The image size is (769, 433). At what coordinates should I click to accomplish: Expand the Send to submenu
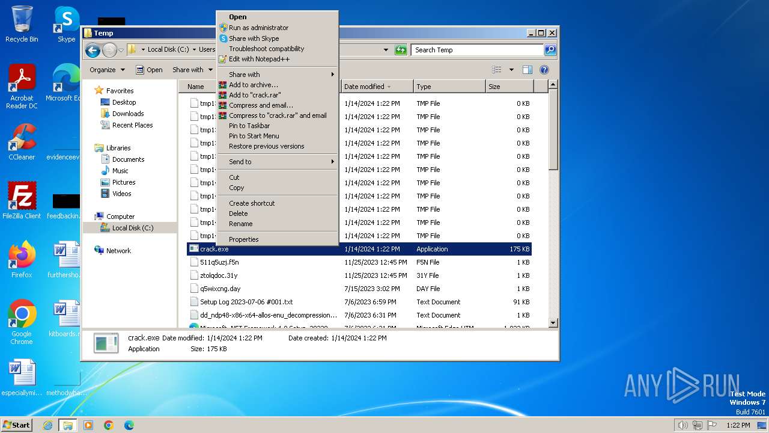[277, 162]
